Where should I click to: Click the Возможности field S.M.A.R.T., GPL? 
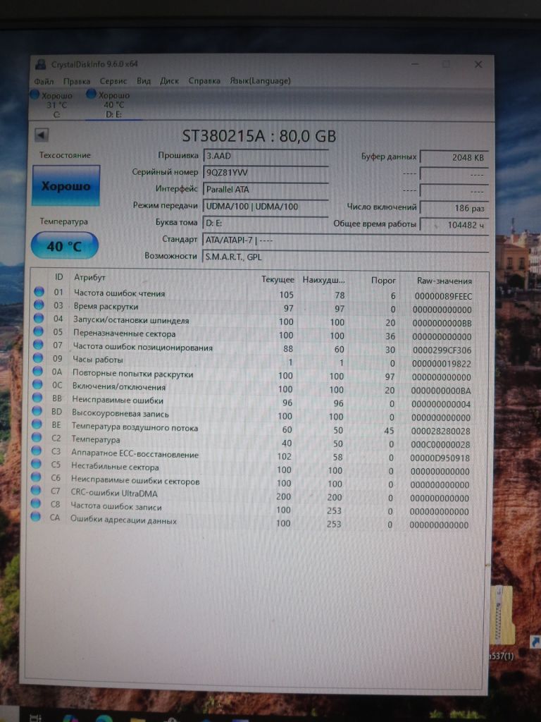[345, 257]
